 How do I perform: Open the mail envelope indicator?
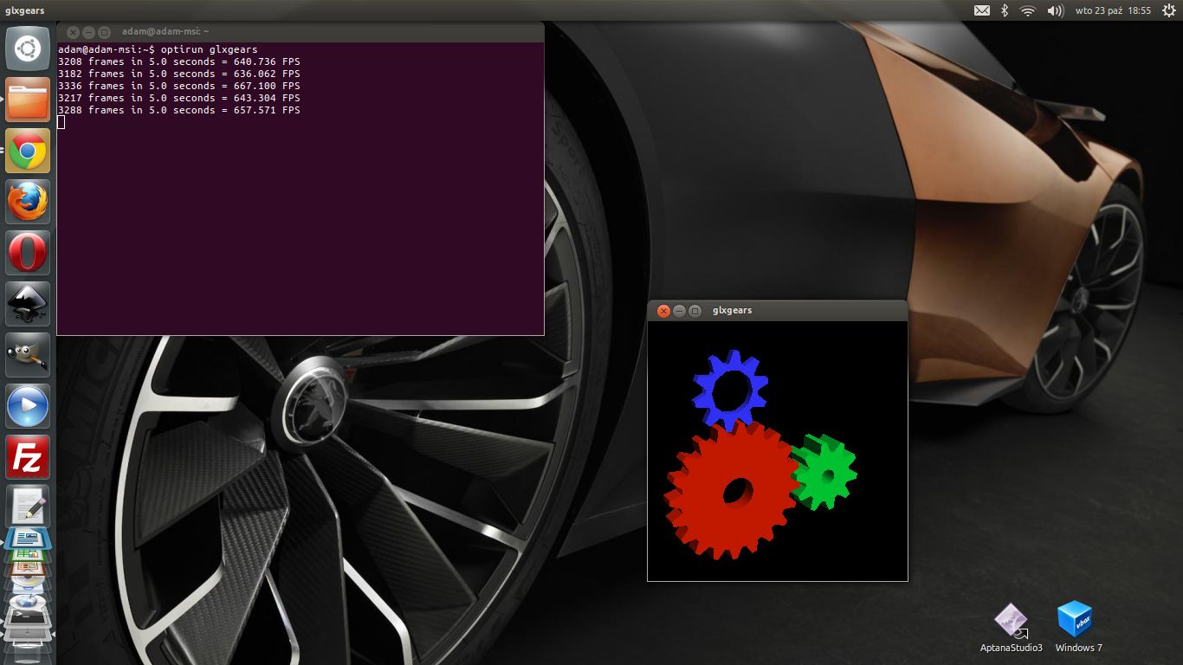click(x=982, y=10)
